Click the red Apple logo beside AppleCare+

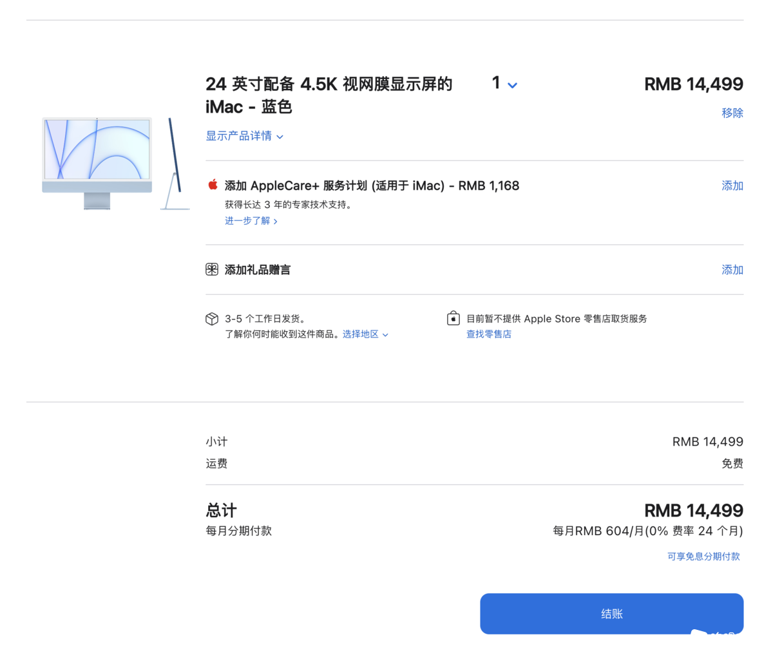(x=213, y=185)
